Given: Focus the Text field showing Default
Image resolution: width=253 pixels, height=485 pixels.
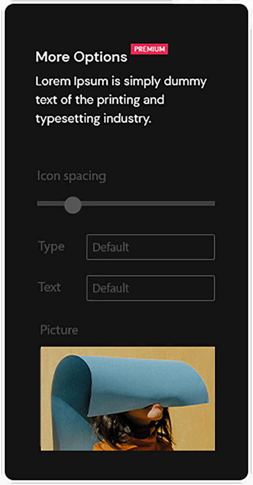Looking at the screenshot, I should (x=150, y=288).
